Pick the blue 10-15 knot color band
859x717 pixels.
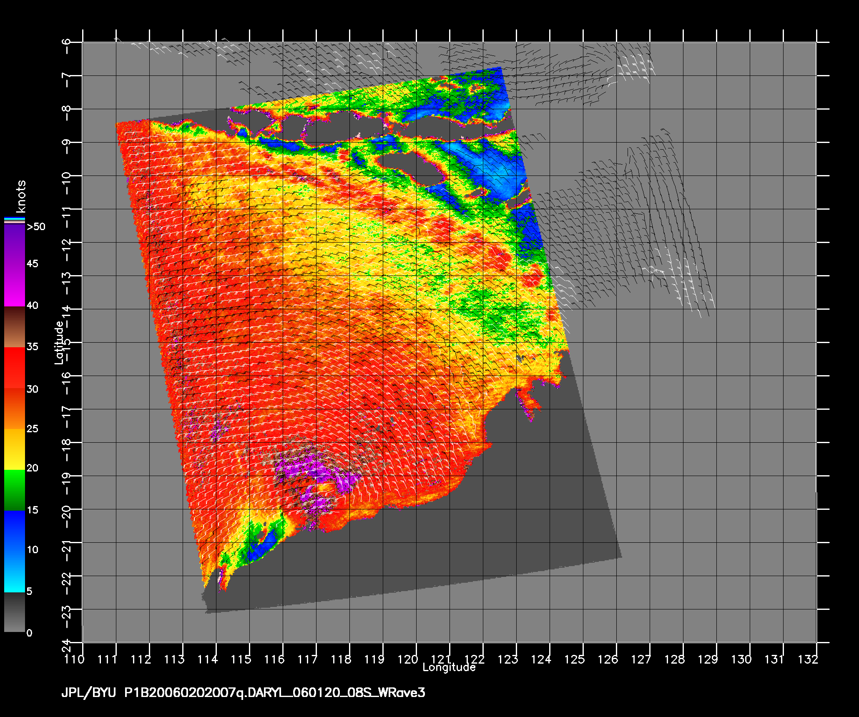point(15,531)
